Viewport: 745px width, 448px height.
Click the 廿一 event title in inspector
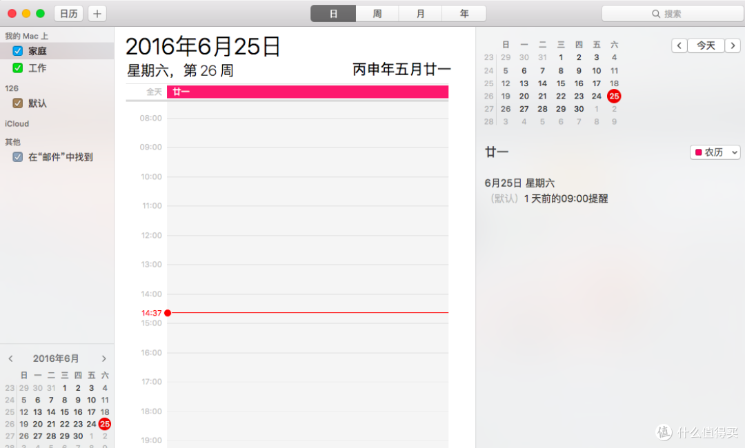pyautogui.click(x=497, y=152)
